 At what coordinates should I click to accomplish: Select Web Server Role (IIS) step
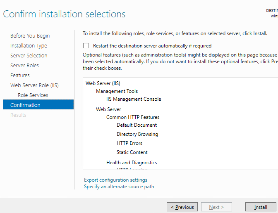point(34,85)
